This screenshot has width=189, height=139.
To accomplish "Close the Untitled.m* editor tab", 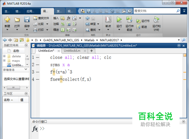I will 59,51.
